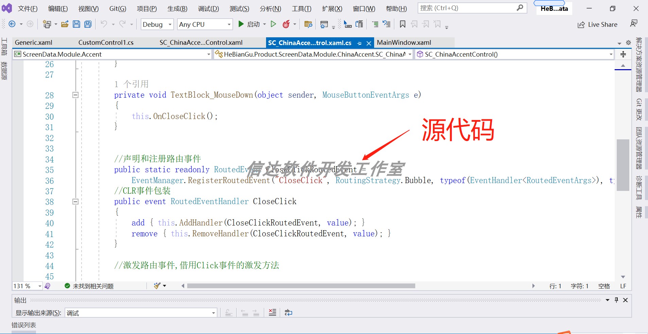
Task: Collapse the CloseClick event block at line 38
Action: coord(75,201)
